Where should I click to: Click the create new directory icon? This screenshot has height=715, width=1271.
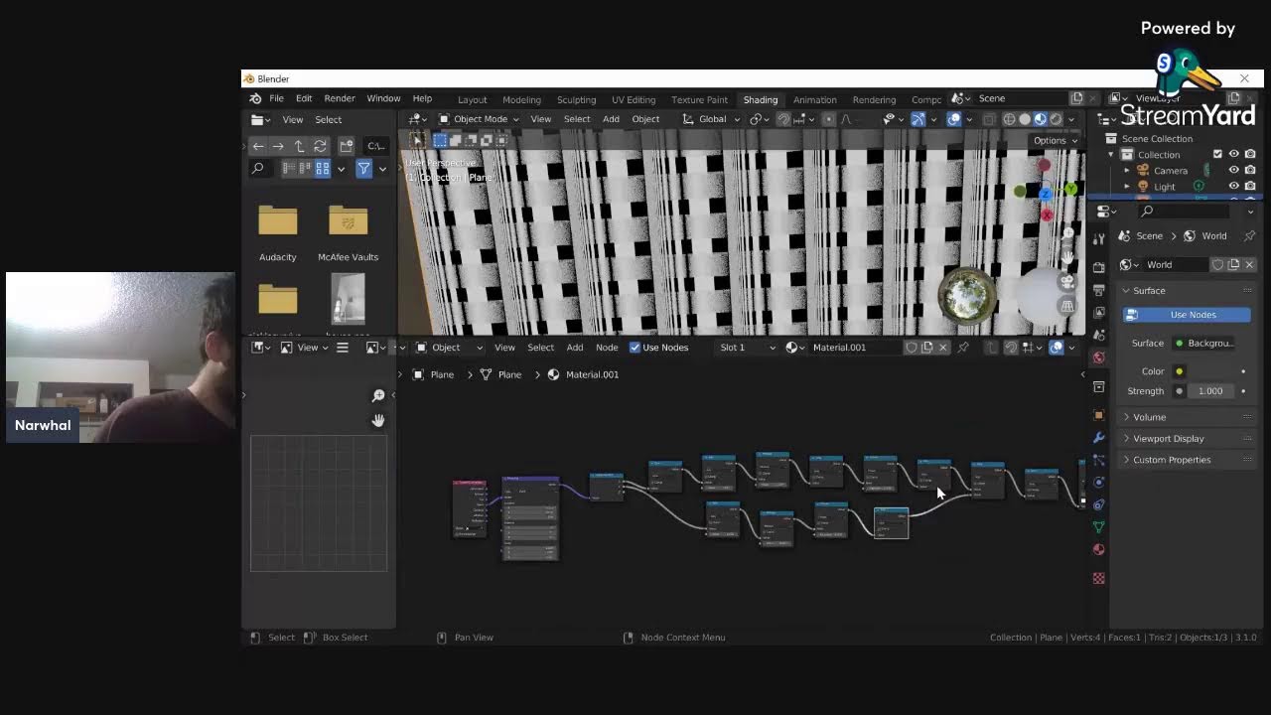coord(347,146)
